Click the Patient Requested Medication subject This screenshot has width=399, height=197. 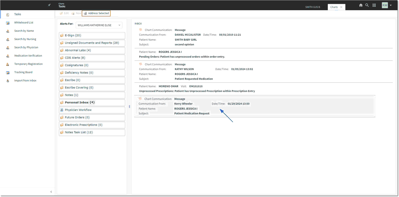click(x=194, y=79)
